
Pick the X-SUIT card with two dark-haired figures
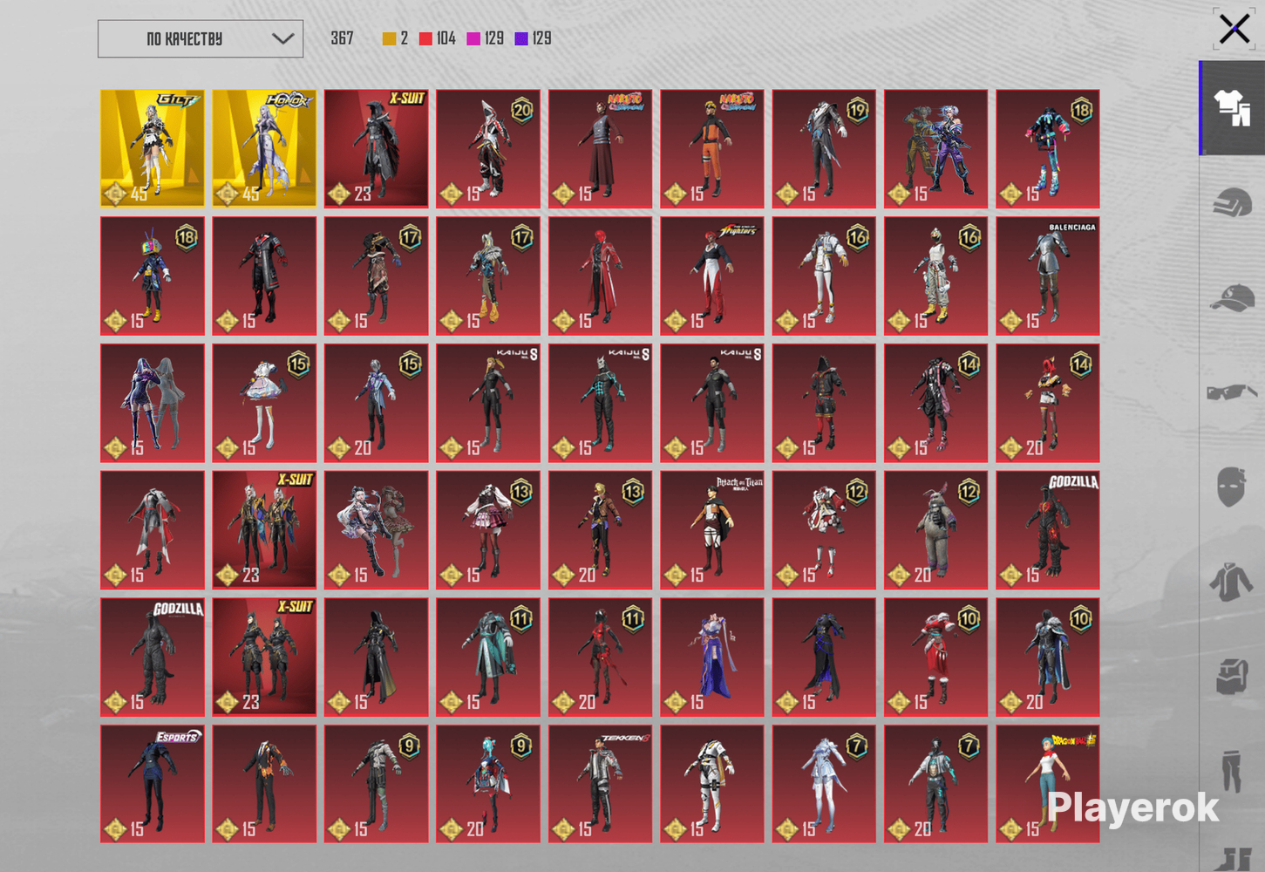(x=264, y=657)
